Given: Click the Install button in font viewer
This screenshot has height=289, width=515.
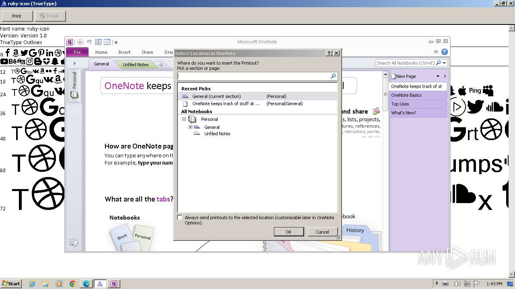Looking at the screenshot, I should point(50,16).
